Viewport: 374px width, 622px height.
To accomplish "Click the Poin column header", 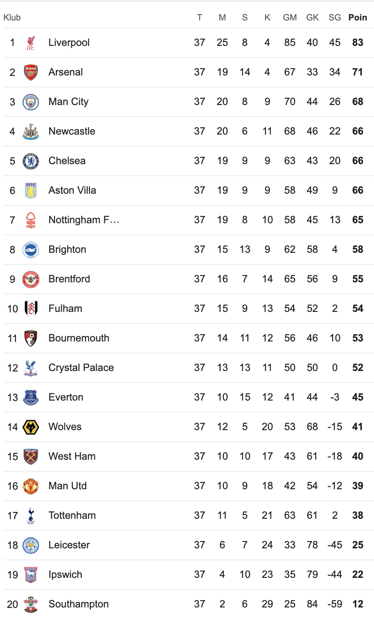I will (x=358, y=18).
